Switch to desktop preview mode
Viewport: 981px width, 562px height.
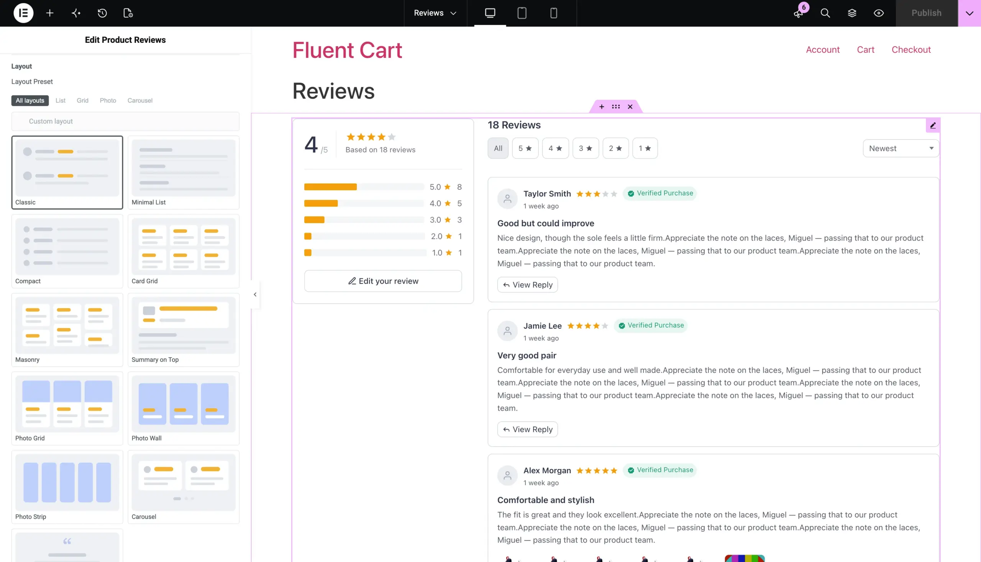coord(490,13)
